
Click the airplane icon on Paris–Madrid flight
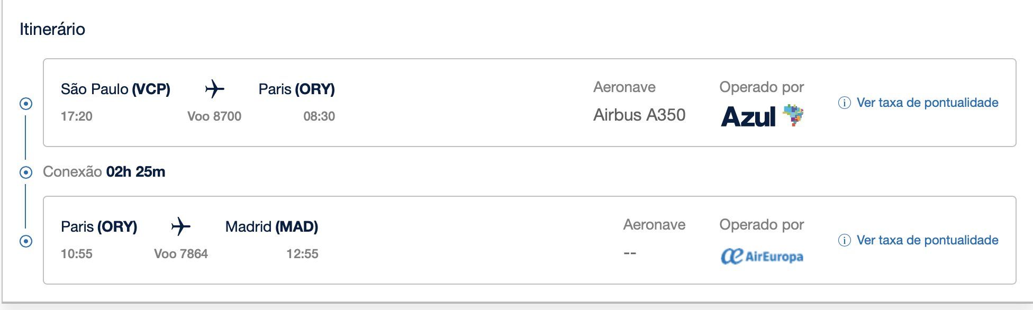click(x=180, y=226)
